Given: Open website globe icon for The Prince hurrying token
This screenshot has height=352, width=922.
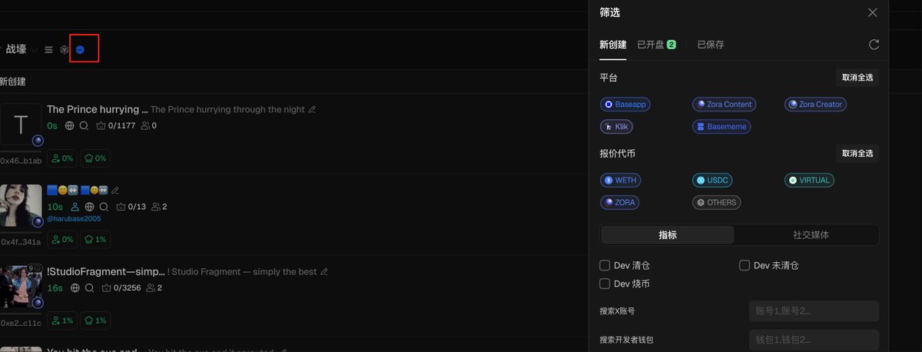Looking at the screenshot, I should (70, 125).
